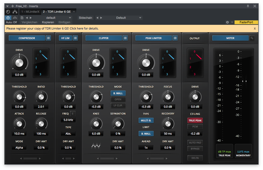Screen dimensions: 263x170
Task: Click the clipper oscillator waveform icon
Action: click(x=96, y=146)
